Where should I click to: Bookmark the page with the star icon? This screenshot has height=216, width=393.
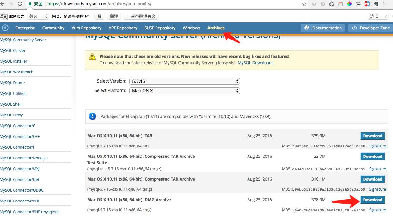pyautogui.click(x=304, y=4)
